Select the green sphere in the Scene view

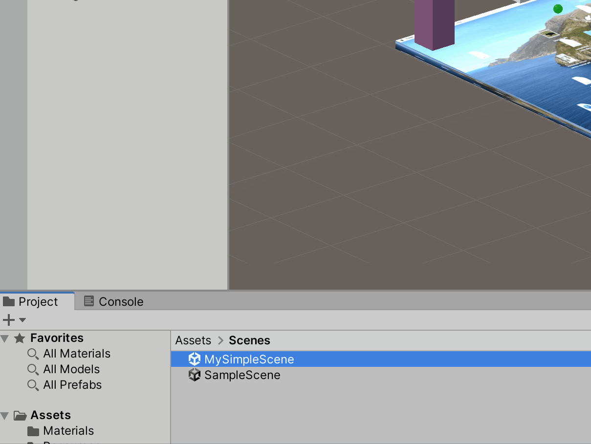558,9
